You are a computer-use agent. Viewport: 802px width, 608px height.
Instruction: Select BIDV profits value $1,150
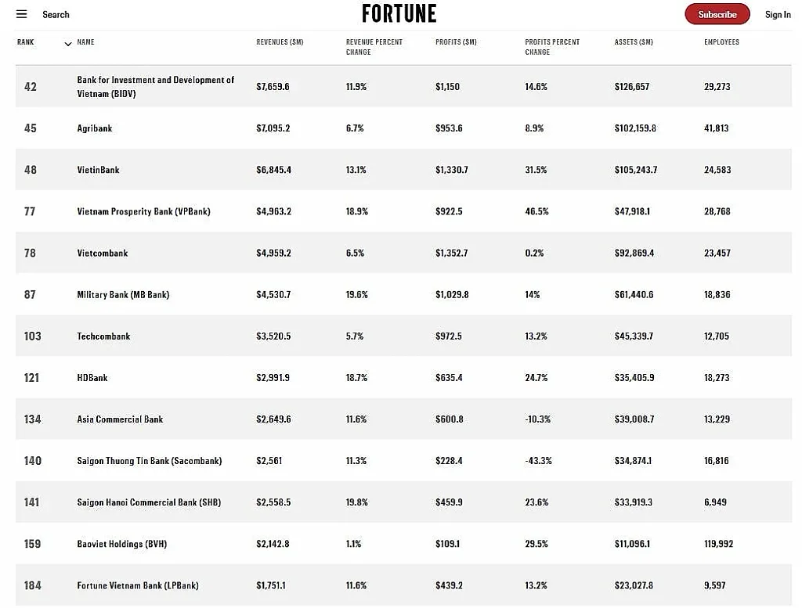coord(447,87)
